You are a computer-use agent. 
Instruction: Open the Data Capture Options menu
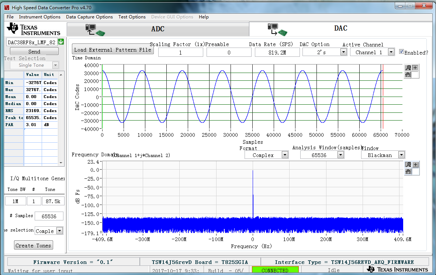[89, 17]
